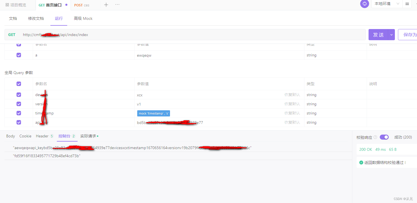
Task: Click the console line starting with fd59f16f
Action: (47, 156)
